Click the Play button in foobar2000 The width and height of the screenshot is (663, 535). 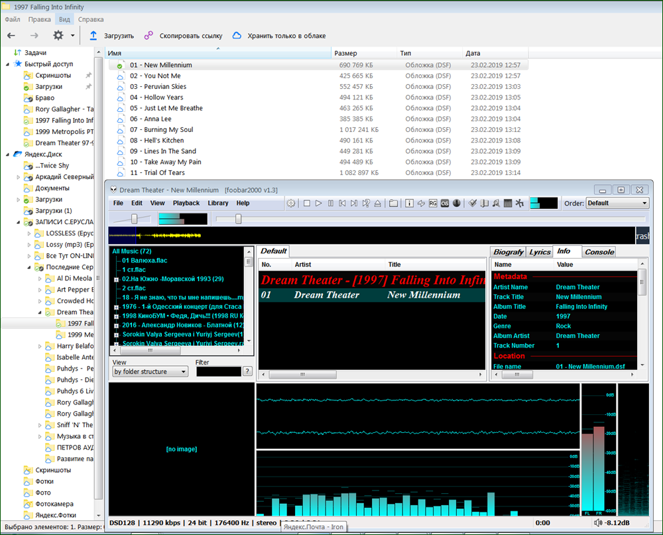pyautogui.click(x=319, y=204)
